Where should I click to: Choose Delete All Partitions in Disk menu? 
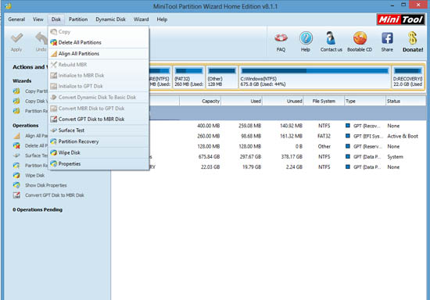coord(99,42)
